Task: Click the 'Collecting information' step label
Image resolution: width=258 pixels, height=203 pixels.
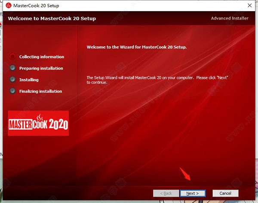Action: [x=42, y=57]
